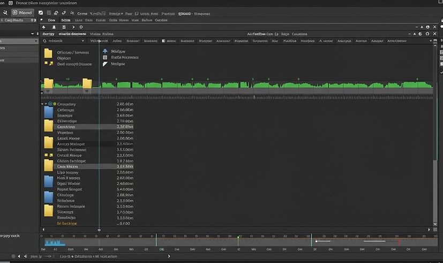
Task: Select the wrench tool in the top toolbar
Action: pyautogui.click(x=5, y=13)
